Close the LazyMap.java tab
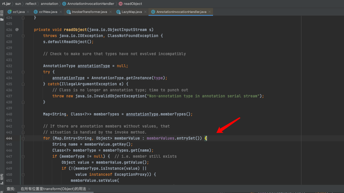 tap(145, 12)
